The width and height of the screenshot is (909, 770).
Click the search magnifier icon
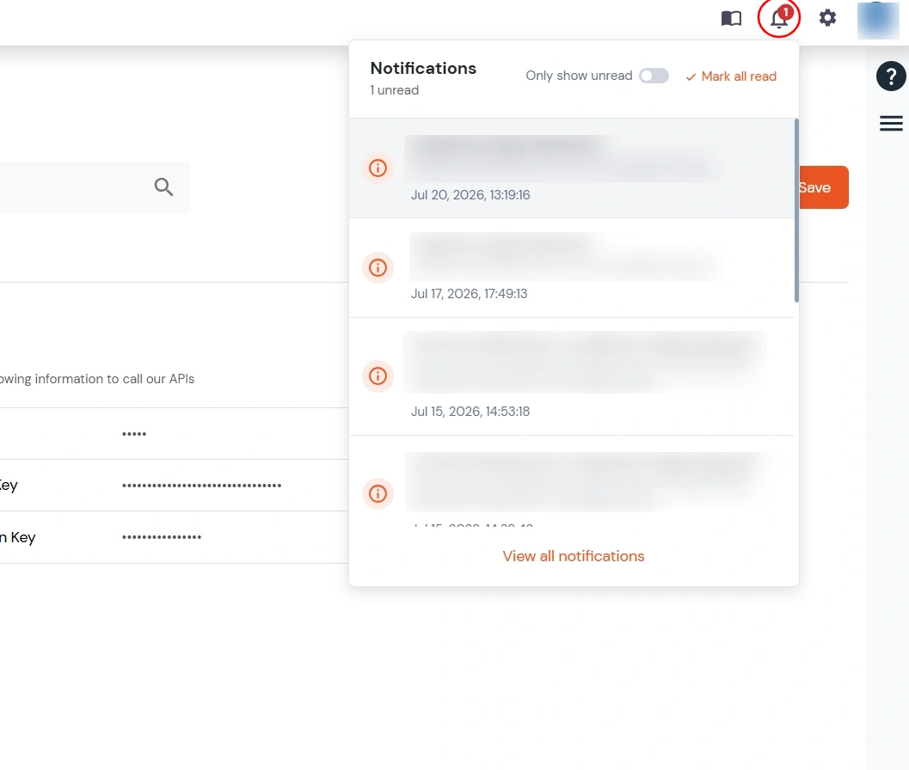click(x=163, y=186)
